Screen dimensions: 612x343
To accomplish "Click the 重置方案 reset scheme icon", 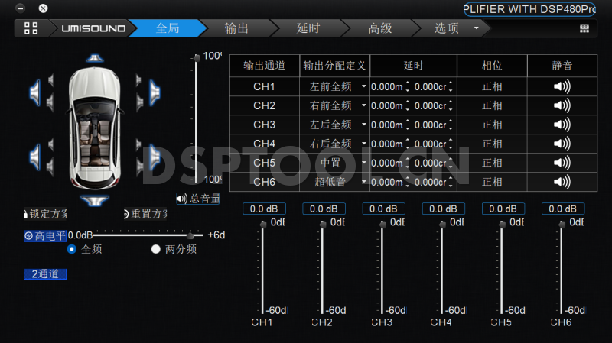I will [126, 214].
